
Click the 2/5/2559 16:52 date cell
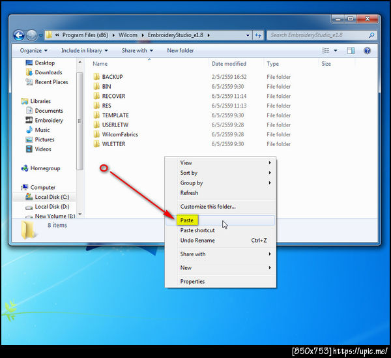[x=229, y=77]
